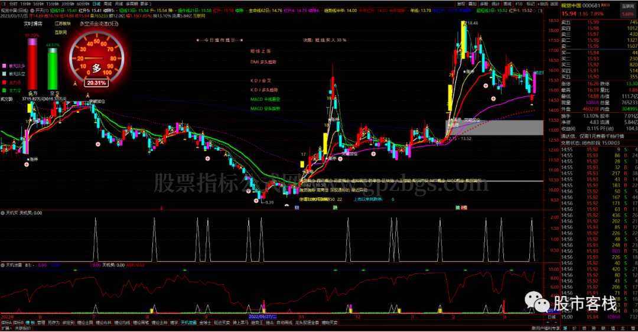Click the round icon before 开天(1) indicator name

pyautogui.click(x=32, y=10)
